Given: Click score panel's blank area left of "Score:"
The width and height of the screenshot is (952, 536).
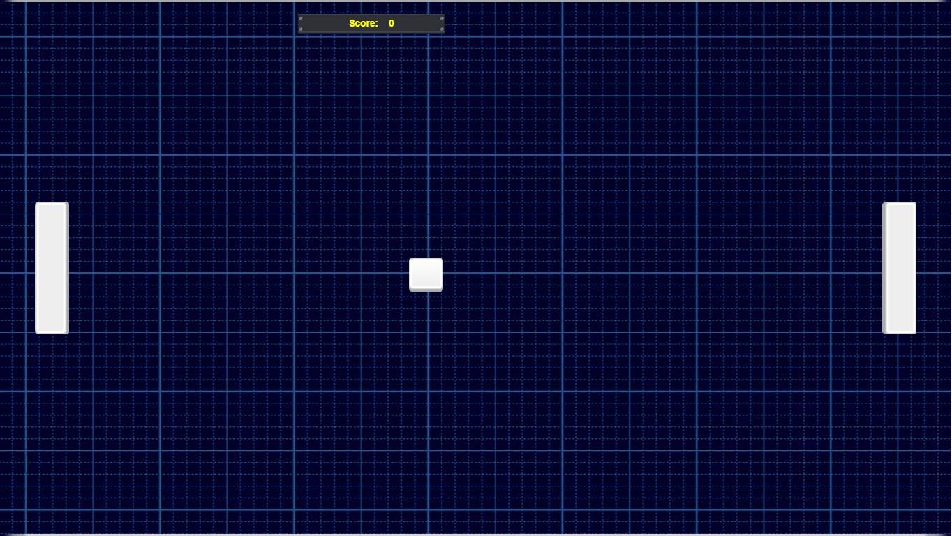Looking at the screenshot, I should click(325, 24).
